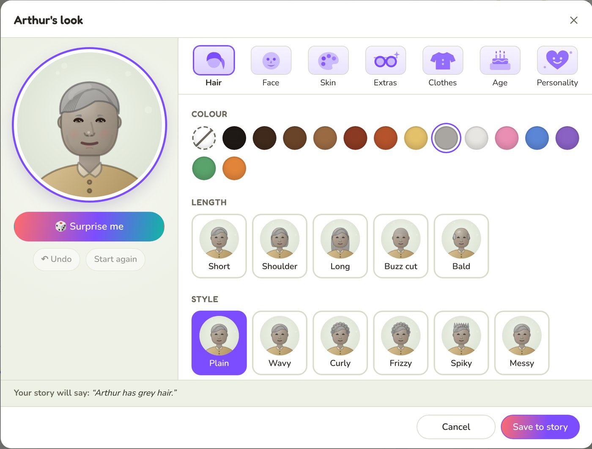Select the auburn hair colour
The height and width of the screenshot is (449, 592).
pyautogui.click(x=355, y=138)
